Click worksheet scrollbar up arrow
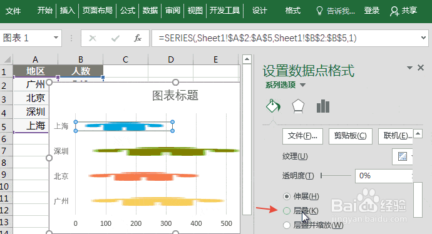The height and width of the screenshot is (234, 432). (247, 59)
